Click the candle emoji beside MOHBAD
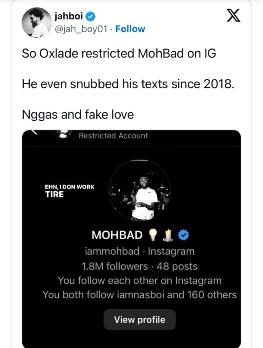This screenshot has height=348, width=263. (168, 235)
